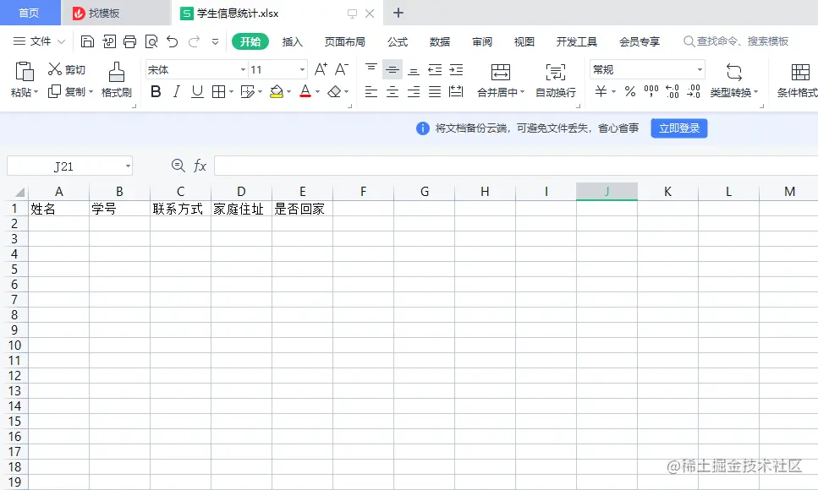
Task: Switch to the 插入 (Insert) tab
Action: pos(292,41)
